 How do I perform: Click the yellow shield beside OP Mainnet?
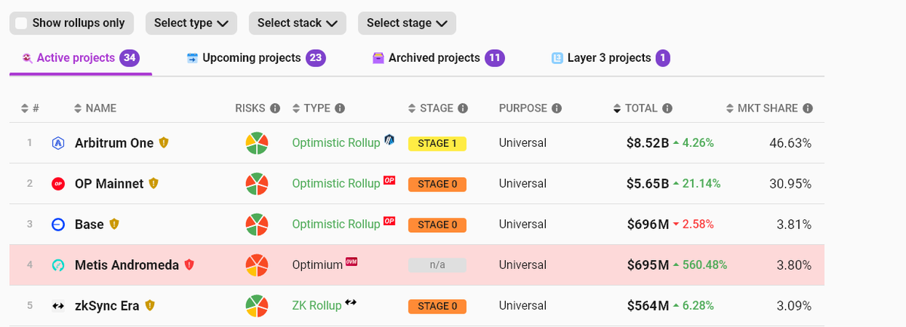coord(153,183)
